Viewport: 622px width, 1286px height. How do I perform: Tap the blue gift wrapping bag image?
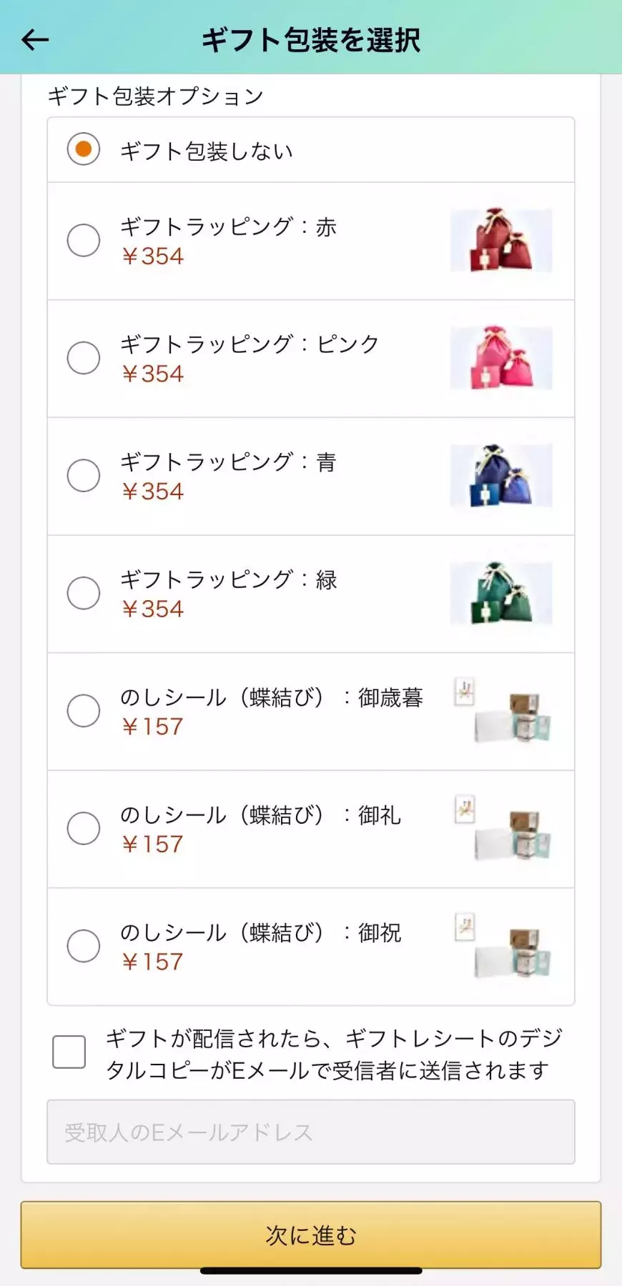[x=501, y=476]
